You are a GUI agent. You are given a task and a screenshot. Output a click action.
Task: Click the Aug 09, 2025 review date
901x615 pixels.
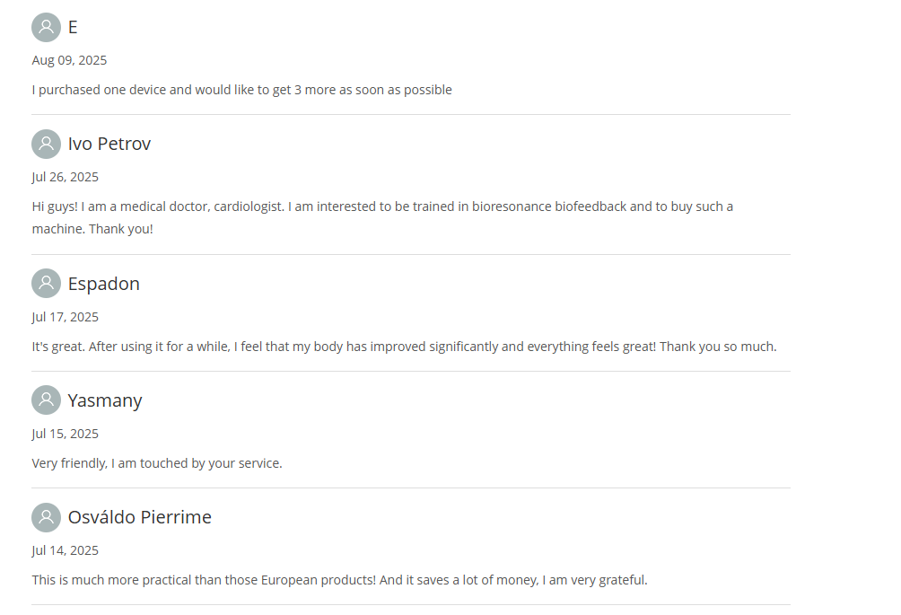coord(69,60)
